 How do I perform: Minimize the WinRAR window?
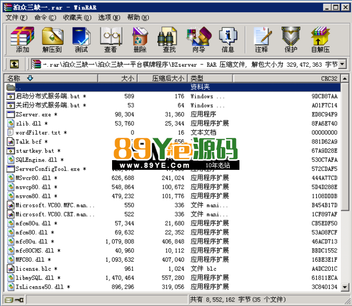tap(327, 8)
